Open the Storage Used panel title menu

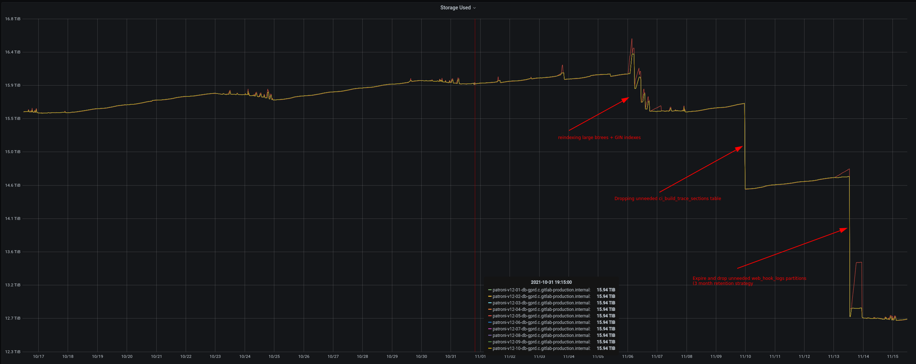[x=458, y=8]
